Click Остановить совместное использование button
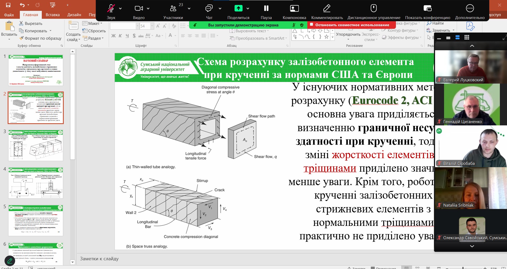Viewport: 507px width, 269px height. tap(351, 25)
